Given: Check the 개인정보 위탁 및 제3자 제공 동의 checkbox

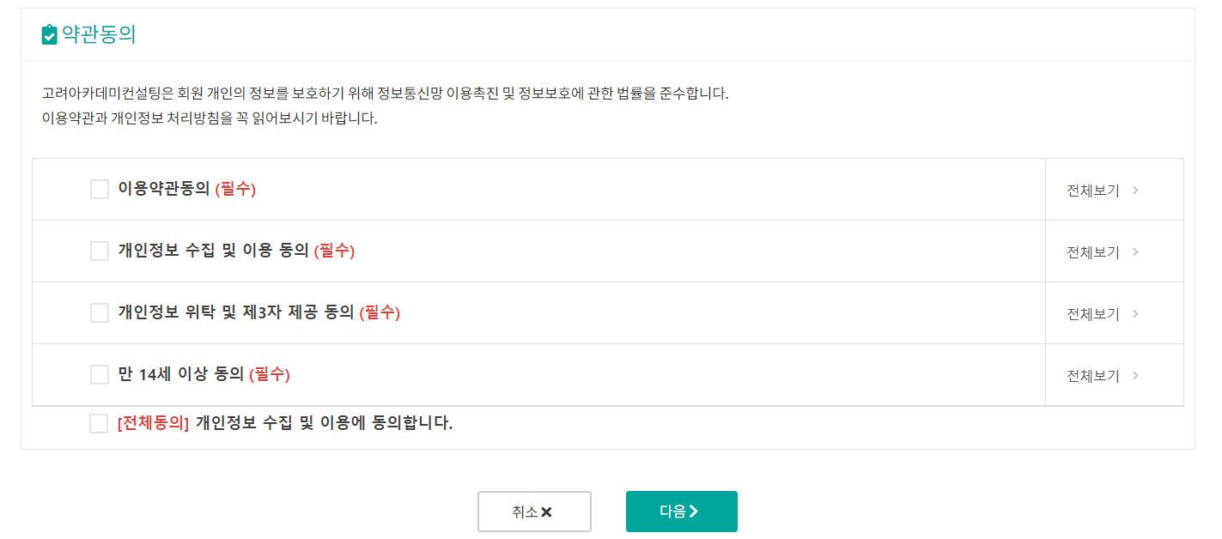Looking at the screenshot, I should (x=99, y=312).
